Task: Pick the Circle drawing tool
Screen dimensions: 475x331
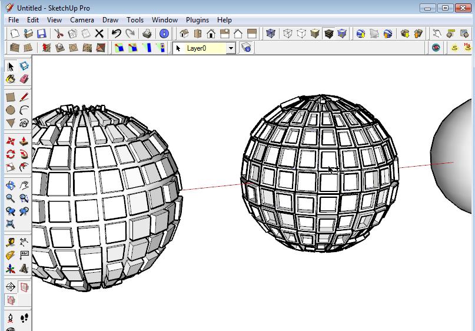Action: click(x=11, y=110)
